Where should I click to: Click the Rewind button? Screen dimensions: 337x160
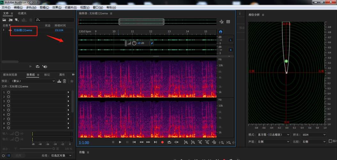point(141,142)
